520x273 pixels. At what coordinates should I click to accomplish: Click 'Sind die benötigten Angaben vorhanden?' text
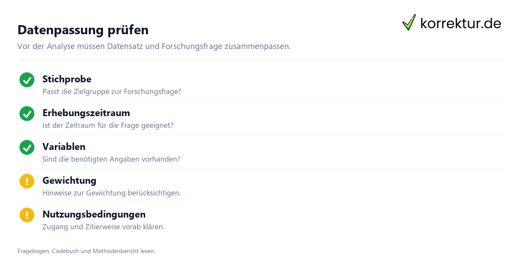[111, 159]
